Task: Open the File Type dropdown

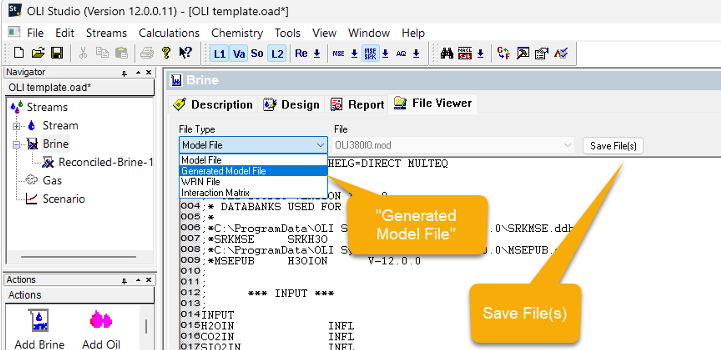Action: point(320,145)
